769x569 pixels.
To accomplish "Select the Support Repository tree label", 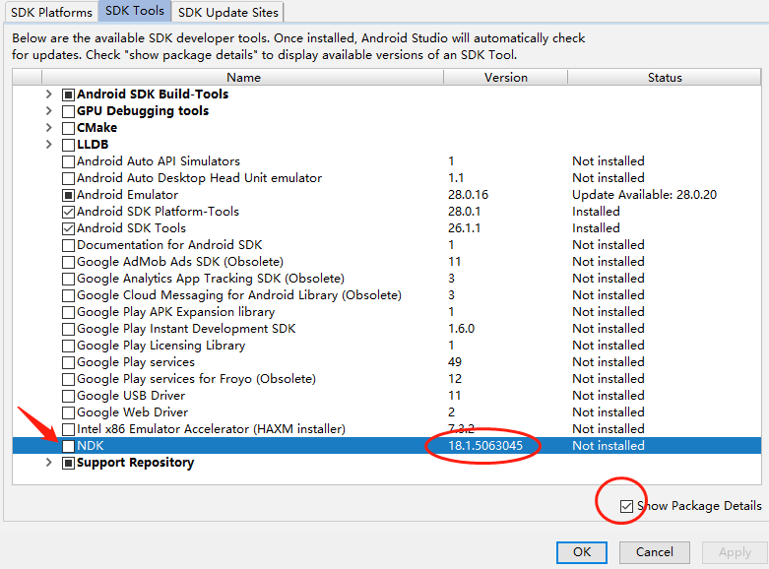I will 135,463.
